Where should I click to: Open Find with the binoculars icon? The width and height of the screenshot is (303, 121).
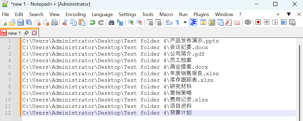click(x=111, y=22)
